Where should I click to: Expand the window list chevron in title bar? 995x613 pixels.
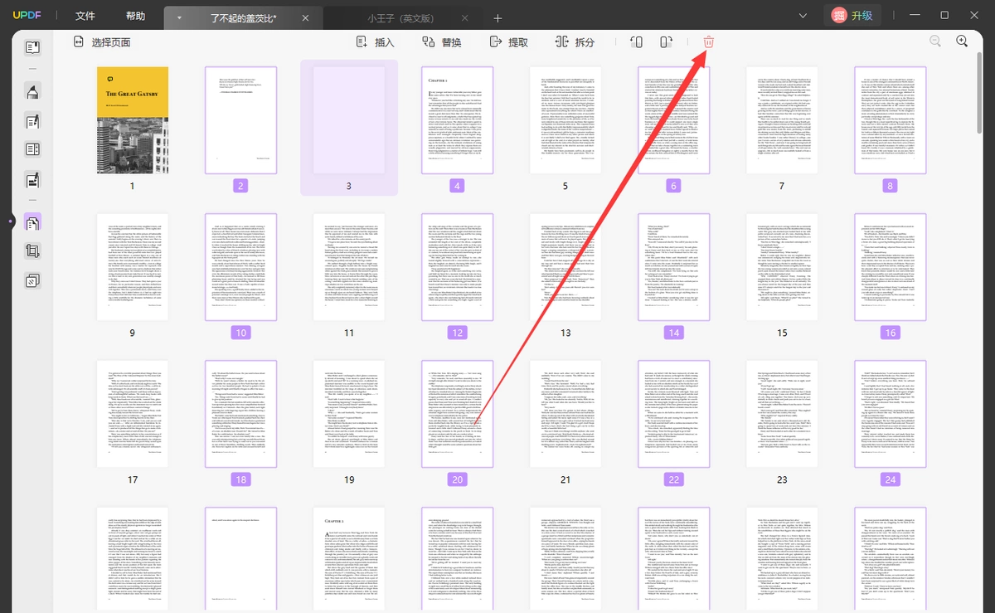pos(803,16)
